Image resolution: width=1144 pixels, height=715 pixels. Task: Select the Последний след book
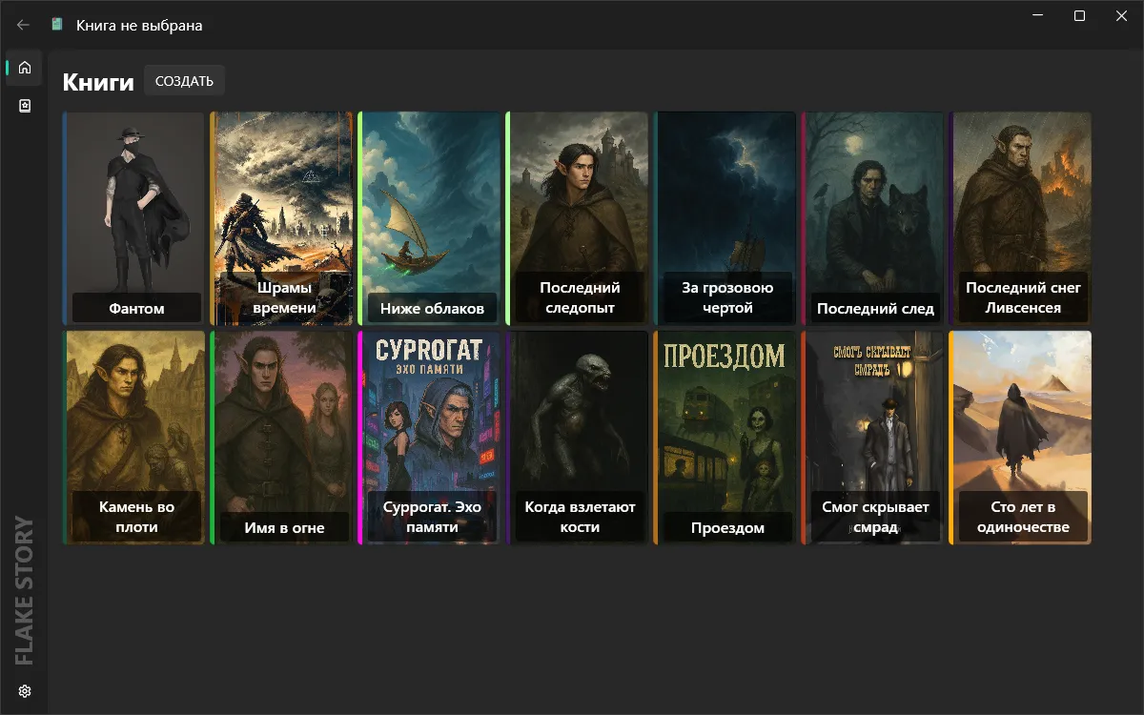[x=873, y=217]
